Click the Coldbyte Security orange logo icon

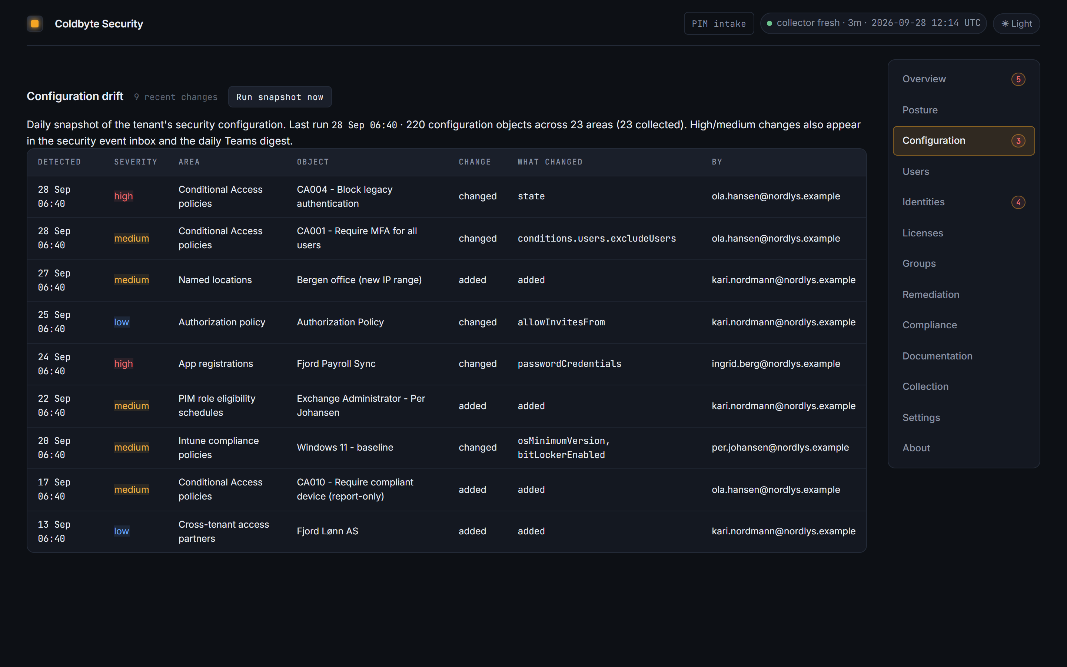[x=35, y=24]
